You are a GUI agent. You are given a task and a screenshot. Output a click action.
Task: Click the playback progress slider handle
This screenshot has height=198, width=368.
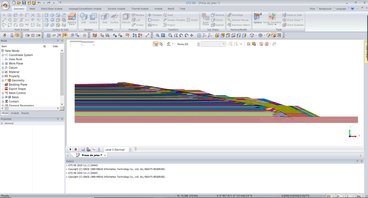point(136,149)
